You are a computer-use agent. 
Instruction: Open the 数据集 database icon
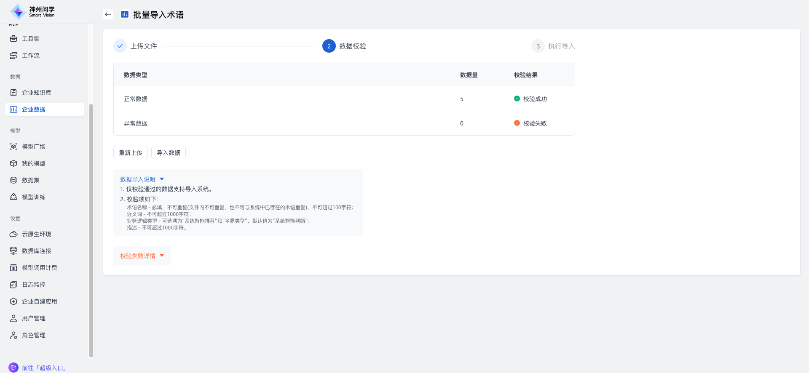13,180
